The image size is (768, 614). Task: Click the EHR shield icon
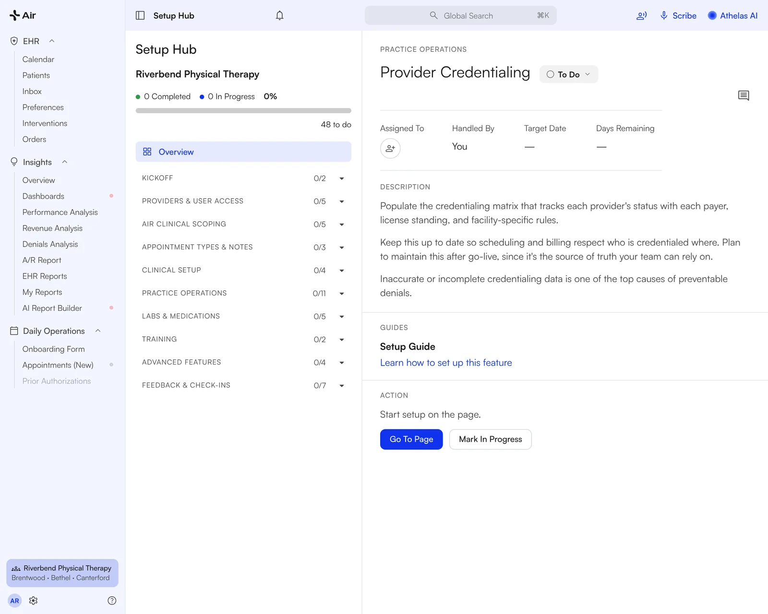point(14,41)
